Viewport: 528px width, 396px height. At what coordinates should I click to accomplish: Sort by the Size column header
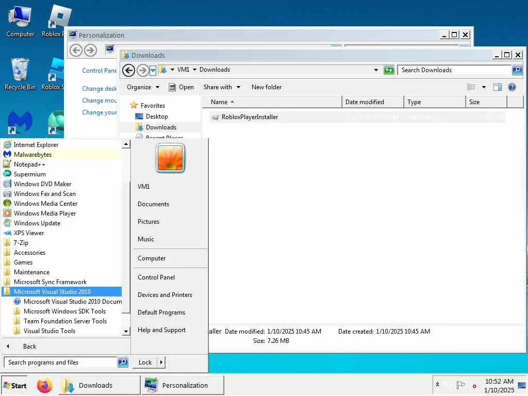pyautogui.click(x=486, y=102)
